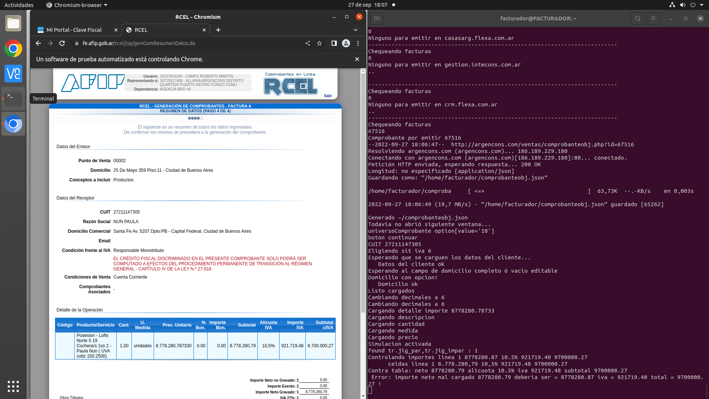Screen dimensions: 709x399
Task: Click the Prec. Unitario cell 8.778.280,787330
Action: click(x=174, y=346)
